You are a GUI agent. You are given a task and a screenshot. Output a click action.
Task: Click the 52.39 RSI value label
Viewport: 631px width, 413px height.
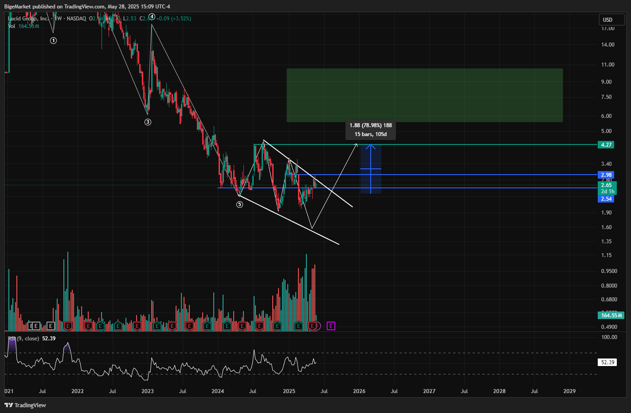click(x=607, y=362)
